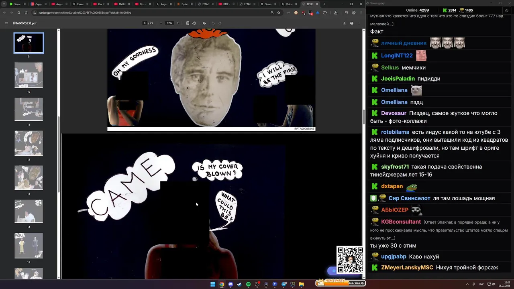Download the PDF file
The height and width of the screenshot is (289, 514).
[344, 23]
